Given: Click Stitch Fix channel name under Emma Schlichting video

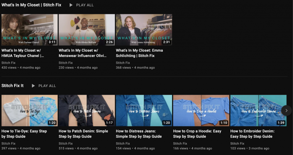Looking at the screenshot, I should pyautogui.click(x=123, y=63).
